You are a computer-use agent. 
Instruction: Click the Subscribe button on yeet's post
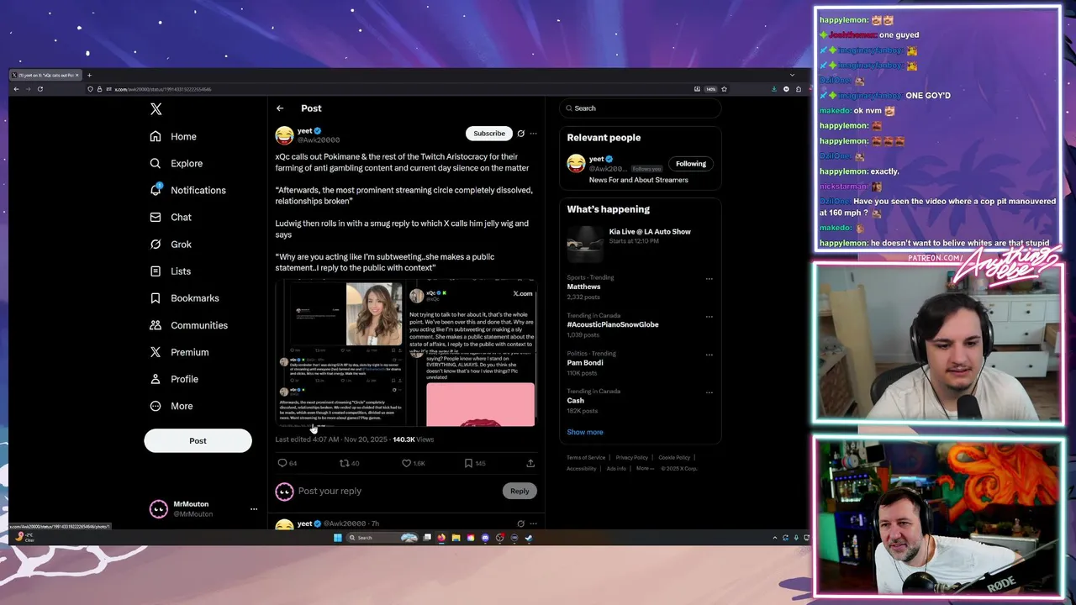489,133
